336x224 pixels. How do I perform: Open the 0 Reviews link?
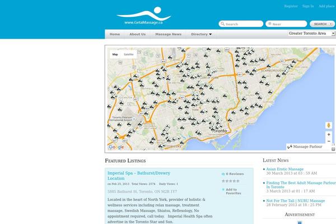click(235, 174)
